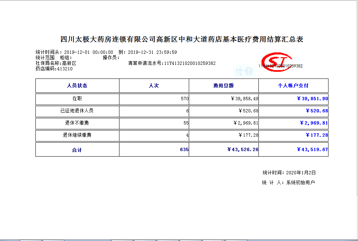Screen dimensions: 358x241
Task: Click the start time 2019-12-01 00:00:00
Action: (88, 52)
